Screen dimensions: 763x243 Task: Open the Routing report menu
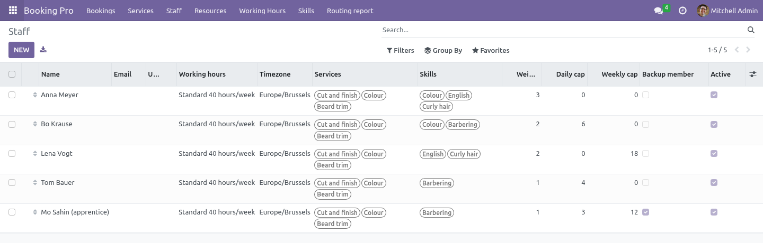coord(350,11)
